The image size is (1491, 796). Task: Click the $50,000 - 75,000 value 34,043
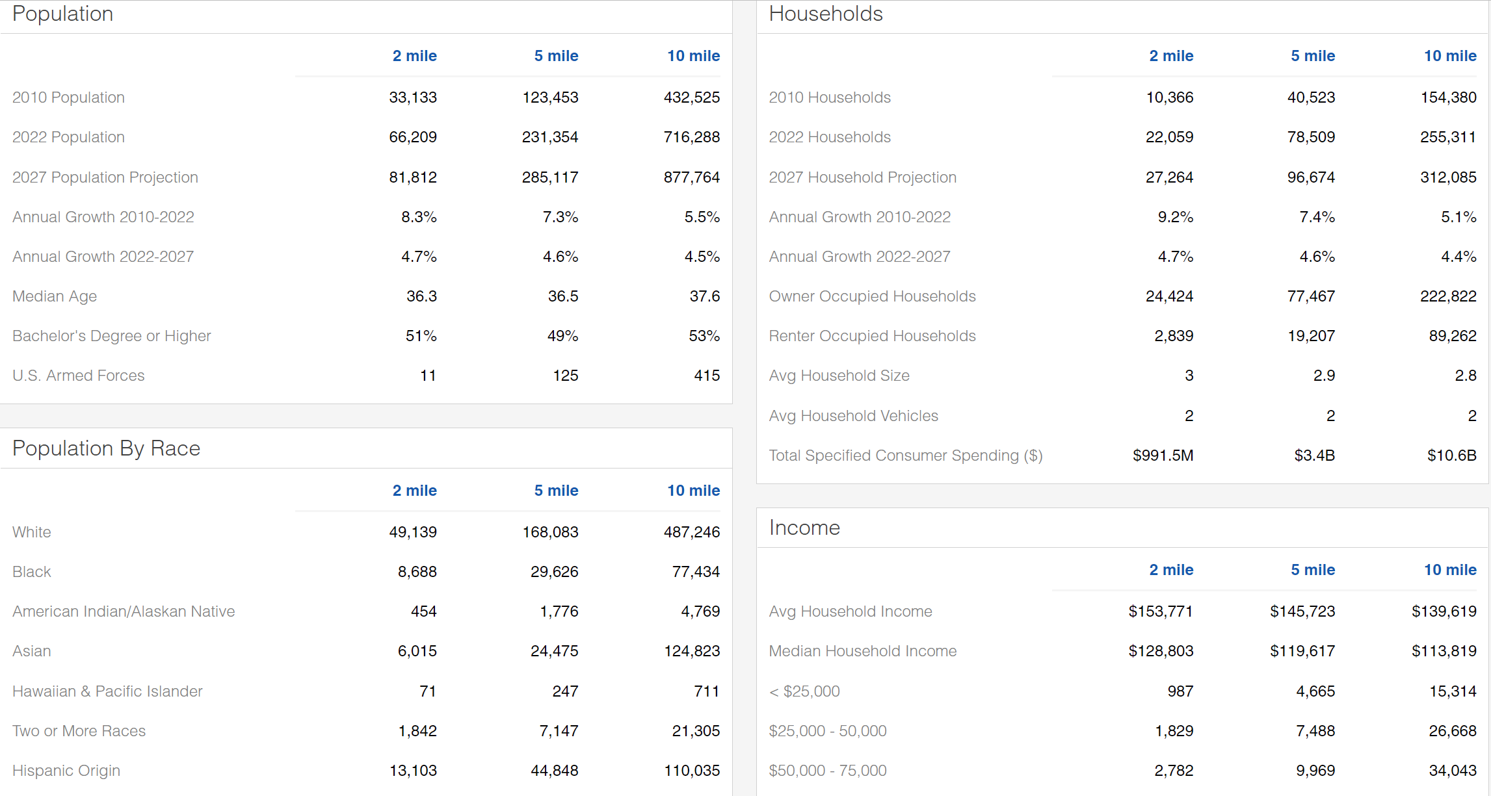1453,771
